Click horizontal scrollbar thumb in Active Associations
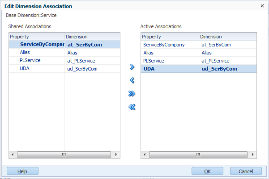The width and height of the screenshot is (269, 179). click(198, 154)
